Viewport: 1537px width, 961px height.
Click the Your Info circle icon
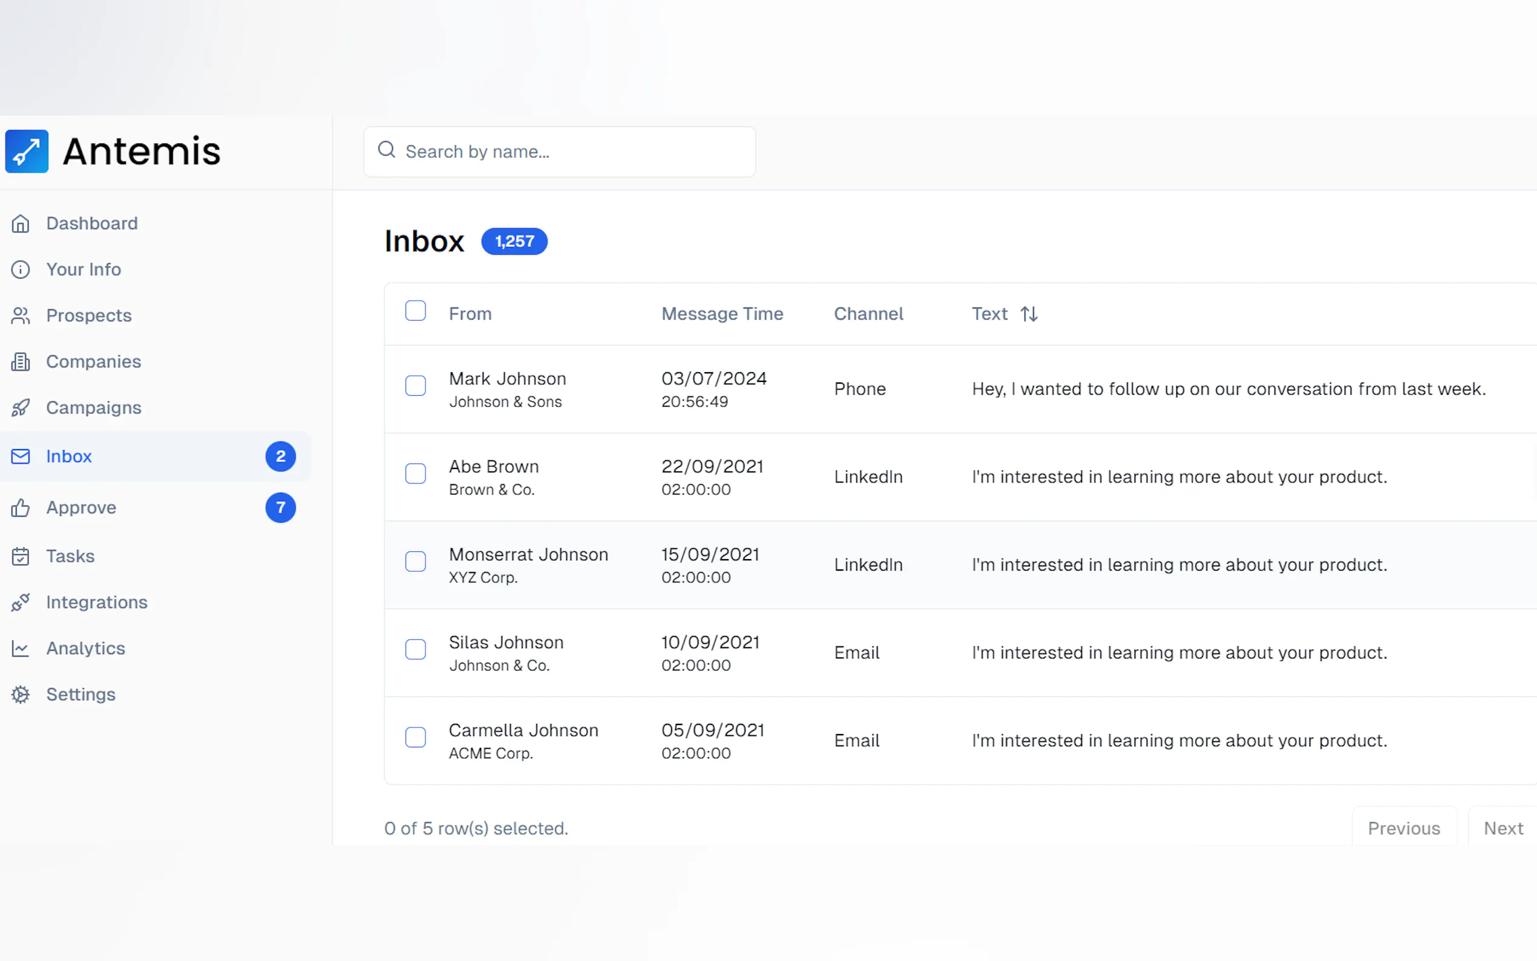click(21, 269)
